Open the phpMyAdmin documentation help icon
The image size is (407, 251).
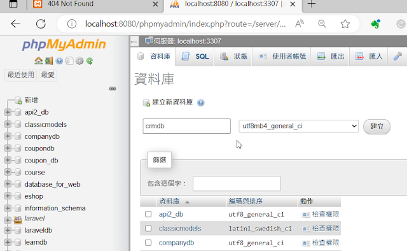(x=59, y=61)
